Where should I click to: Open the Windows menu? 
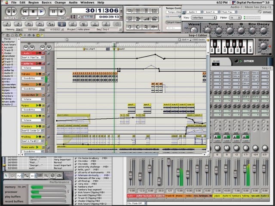click(x=87, y=3)
